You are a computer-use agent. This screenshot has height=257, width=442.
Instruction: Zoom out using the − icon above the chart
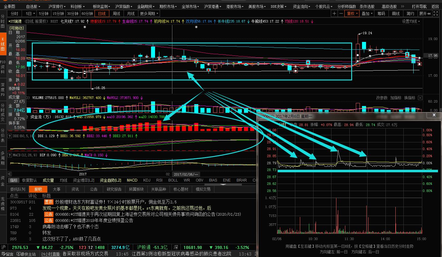[341, 13]
